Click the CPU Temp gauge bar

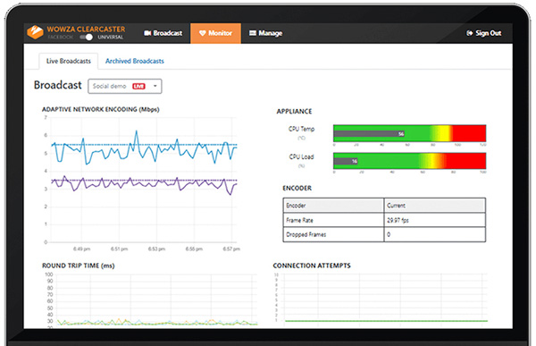coord(409,133)
